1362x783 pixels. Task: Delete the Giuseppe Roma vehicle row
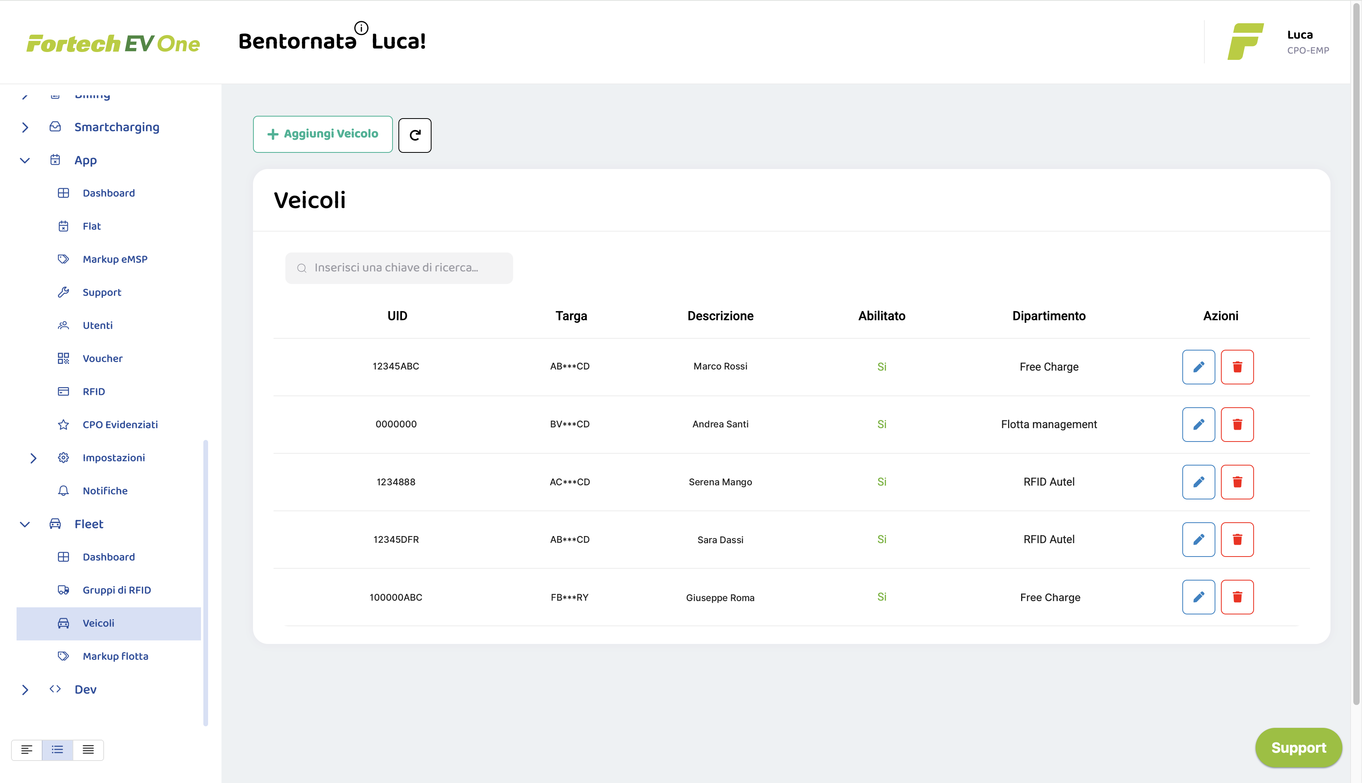(1237, 597)
